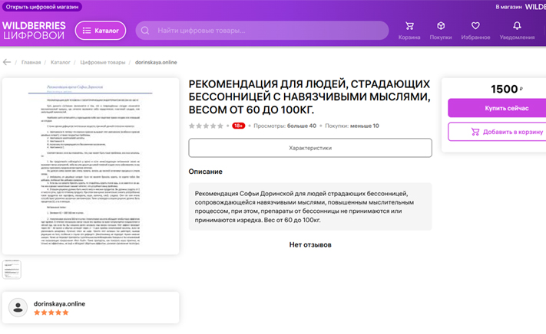Screen dimensions: 546x334
Task: Open the Каталог menu
Action: (101, 31)
